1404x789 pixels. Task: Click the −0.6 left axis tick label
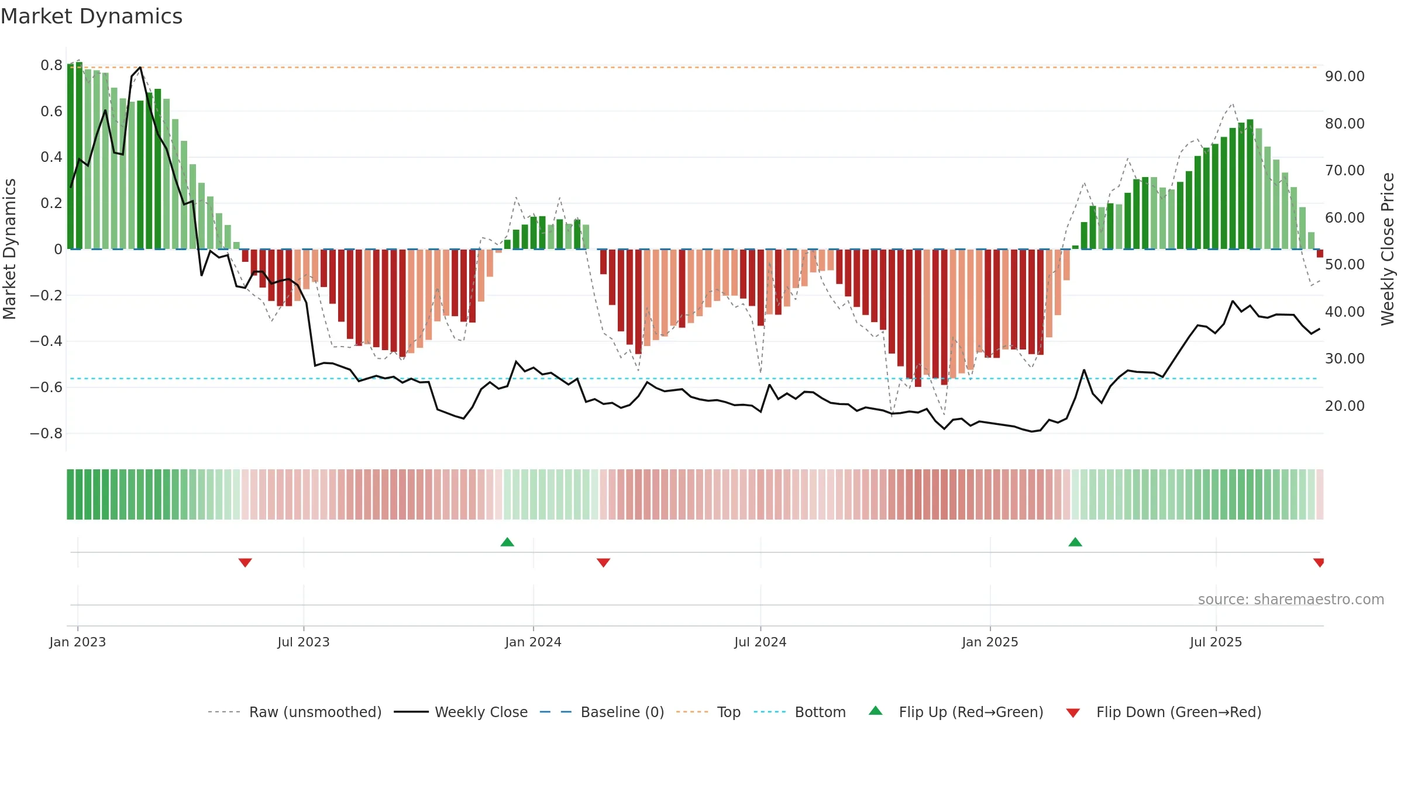point(46,387)
